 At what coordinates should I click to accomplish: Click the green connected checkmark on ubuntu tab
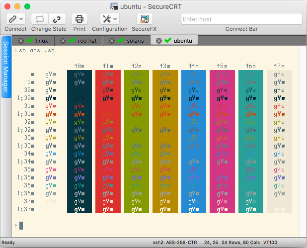coord(168,40)
